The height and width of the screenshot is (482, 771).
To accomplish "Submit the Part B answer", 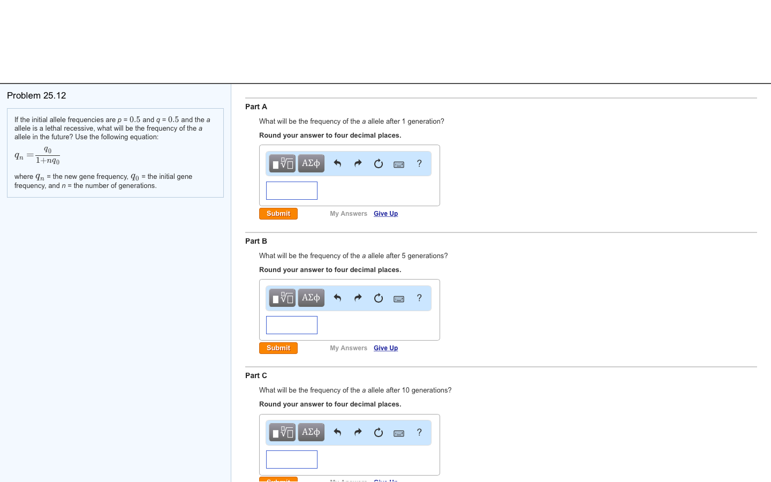I will pyautogui.click(x=278, y=348).
